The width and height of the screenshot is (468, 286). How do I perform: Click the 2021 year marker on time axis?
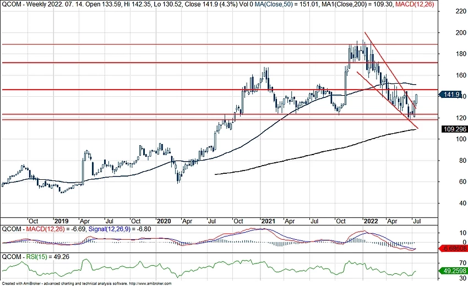click(268, 221)
